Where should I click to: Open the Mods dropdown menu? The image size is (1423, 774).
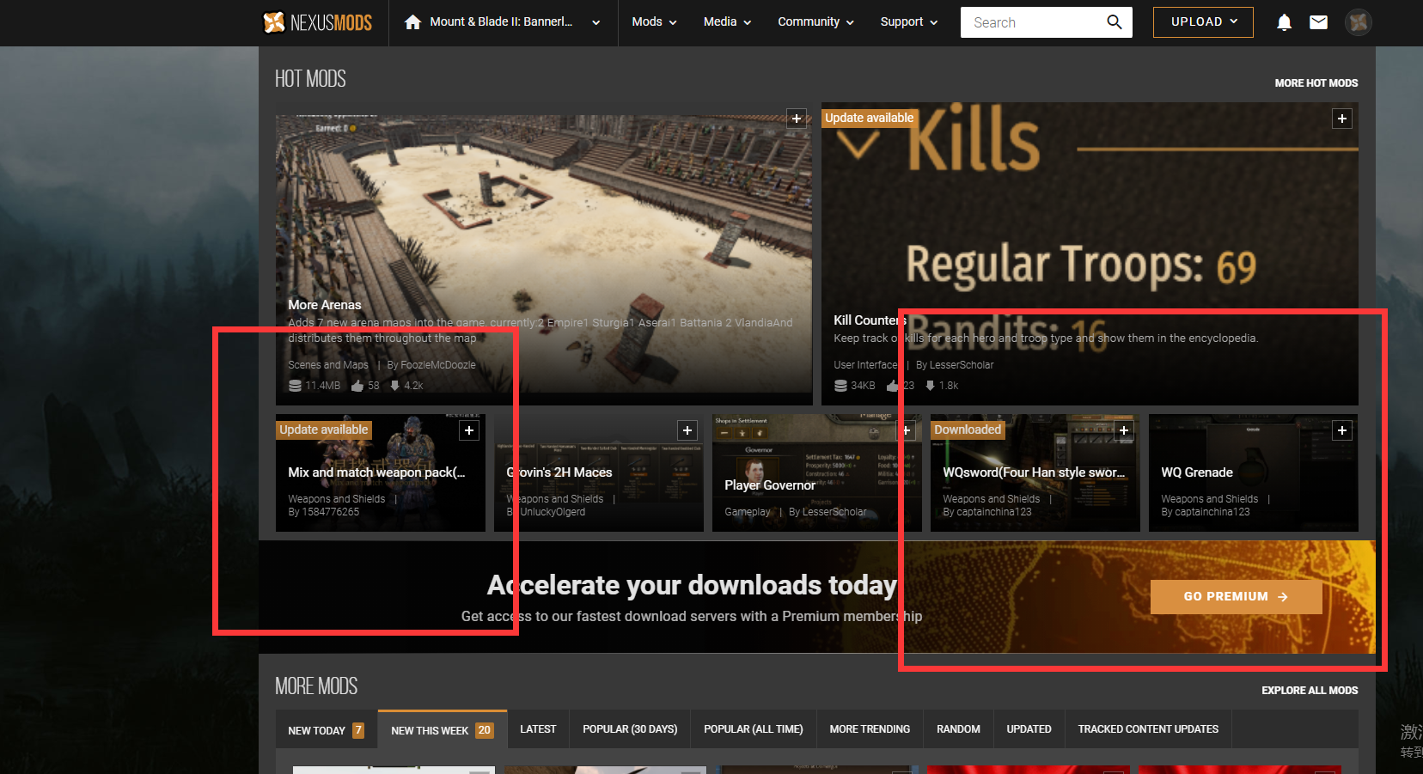[654, 22]
